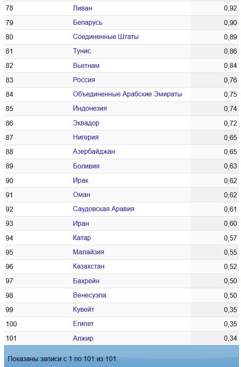241x367 pixels.
Task: Click the Нигерия link
Action: click(86, 137)
